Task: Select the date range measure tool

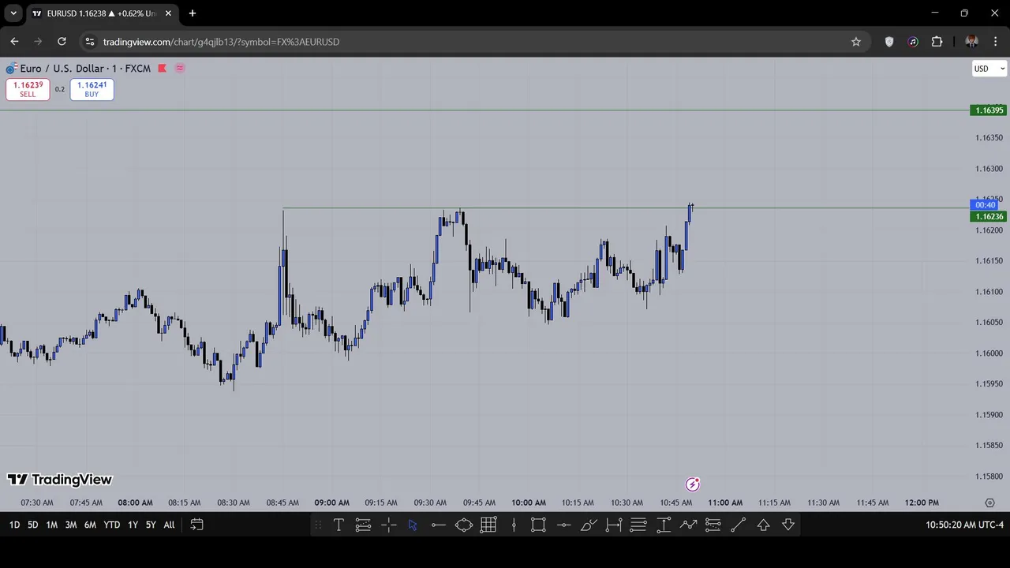Action: (614, 525)
